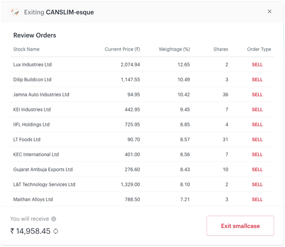Select the Gujarat Ambuja Exports Ltd stock name

point(43,169)
